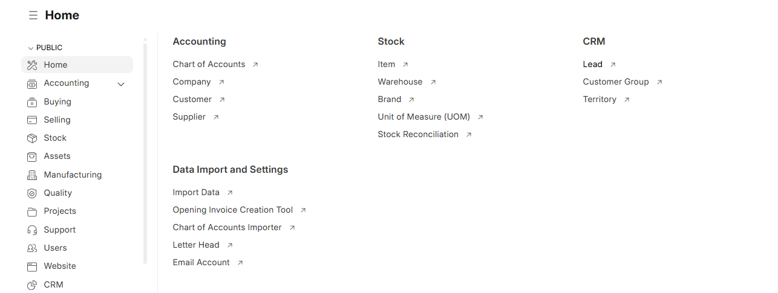Click the sidebar vertical scrollbar
Screen dimensions: 778x293
click(x=145, y=151)
